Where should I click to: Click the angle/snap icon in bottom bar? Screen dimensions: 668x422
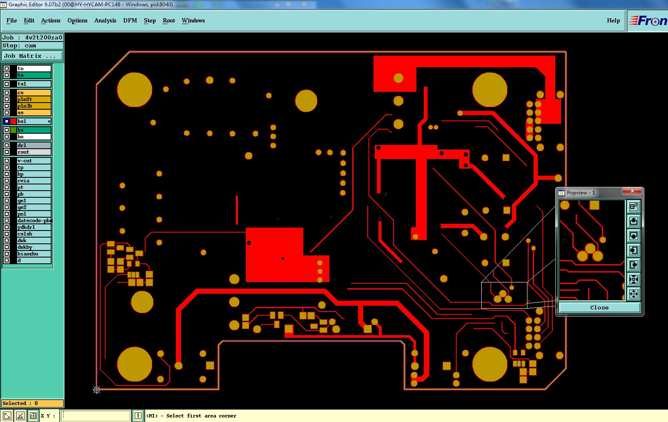tap(20, 415)
